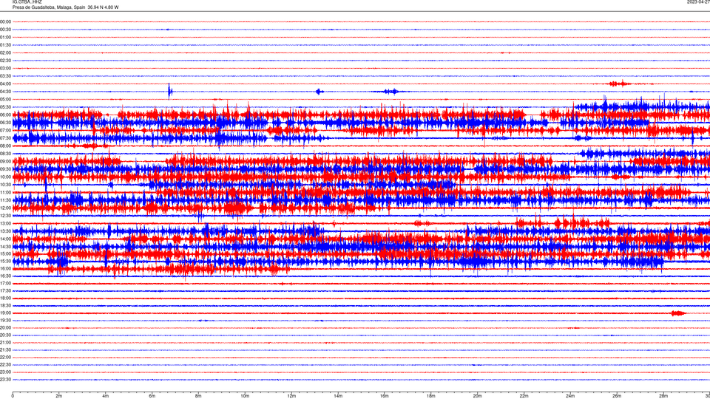Click the 08:00 time label
Viewport: 710px width, 399px height.
tap(5, 146)
